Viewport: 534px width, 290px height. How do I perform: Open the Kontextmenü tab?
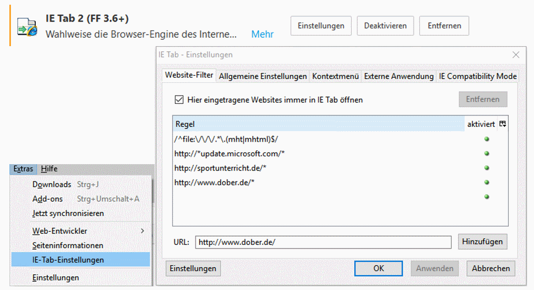pyautogui.click(x=335, y=76)
